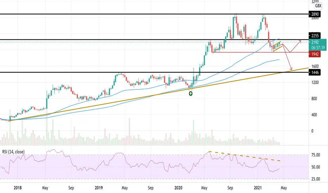Select the 1446 price level label
This screenshot has height=193, width=328.
click(315, 72)
